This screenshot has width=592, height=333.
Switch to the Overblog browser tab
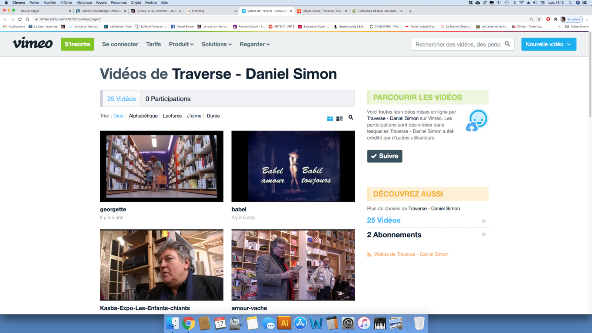tap(212, 11)
